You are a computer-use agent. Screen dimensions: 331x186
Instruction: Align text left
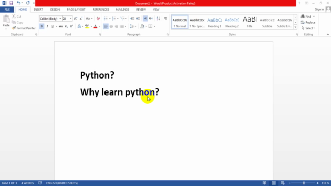pos(106,26)
